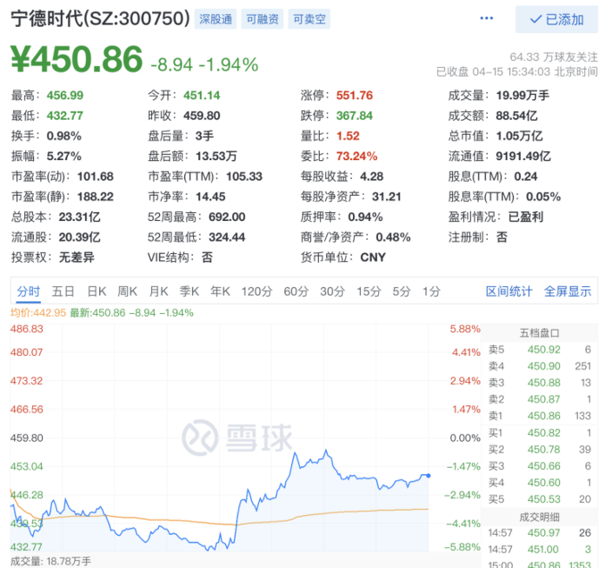Click the 总市值 value 1.05万亿

[519, 136]
